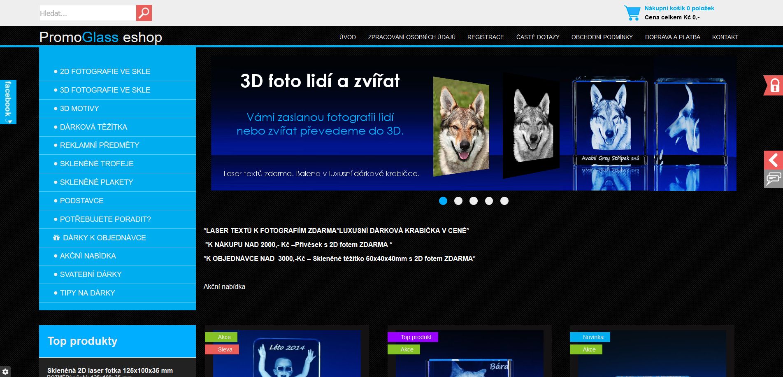Switch to the third carousel dot
This screenshot has height=377, width=783.
[x=474, y=201]
